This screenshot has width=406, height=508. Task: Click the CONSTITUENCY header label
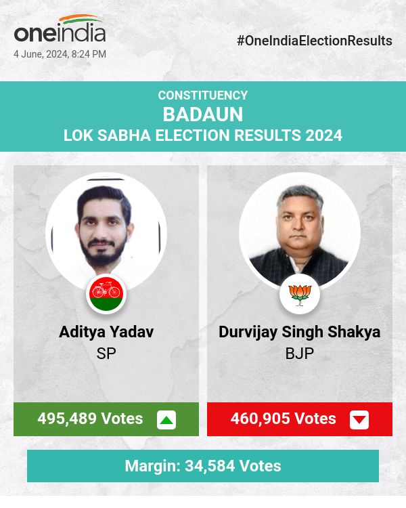coord(203,96)
